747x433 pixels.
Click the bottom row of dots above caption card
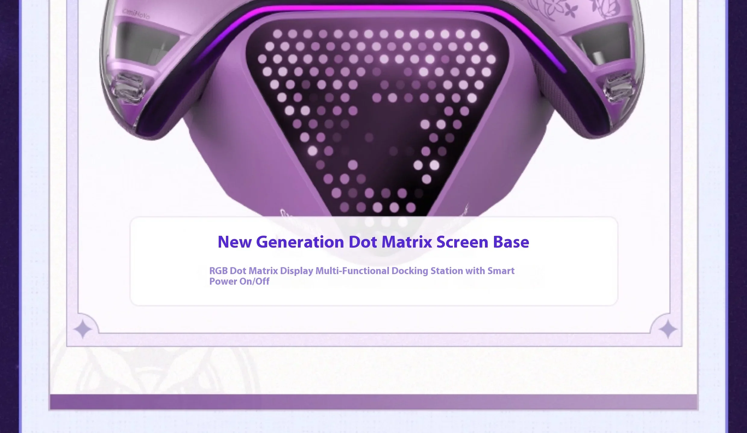tap(377, 207)
